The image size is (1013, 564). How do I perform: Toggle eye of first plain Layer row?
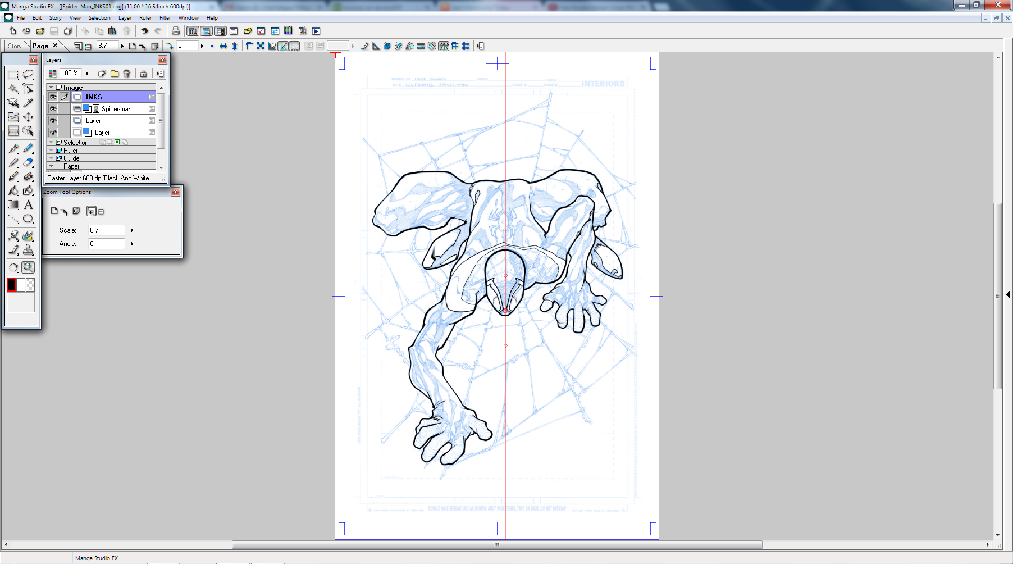(53, 121)
